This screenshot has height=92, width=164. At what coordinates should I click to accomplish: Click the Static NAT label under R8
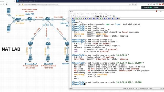tap(48, 64)
